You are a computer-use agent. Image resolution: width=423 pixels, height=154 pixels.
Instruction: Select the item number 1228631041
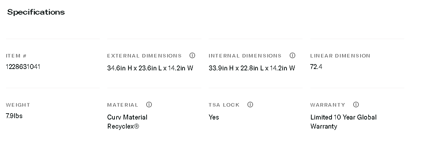[23, 67]
